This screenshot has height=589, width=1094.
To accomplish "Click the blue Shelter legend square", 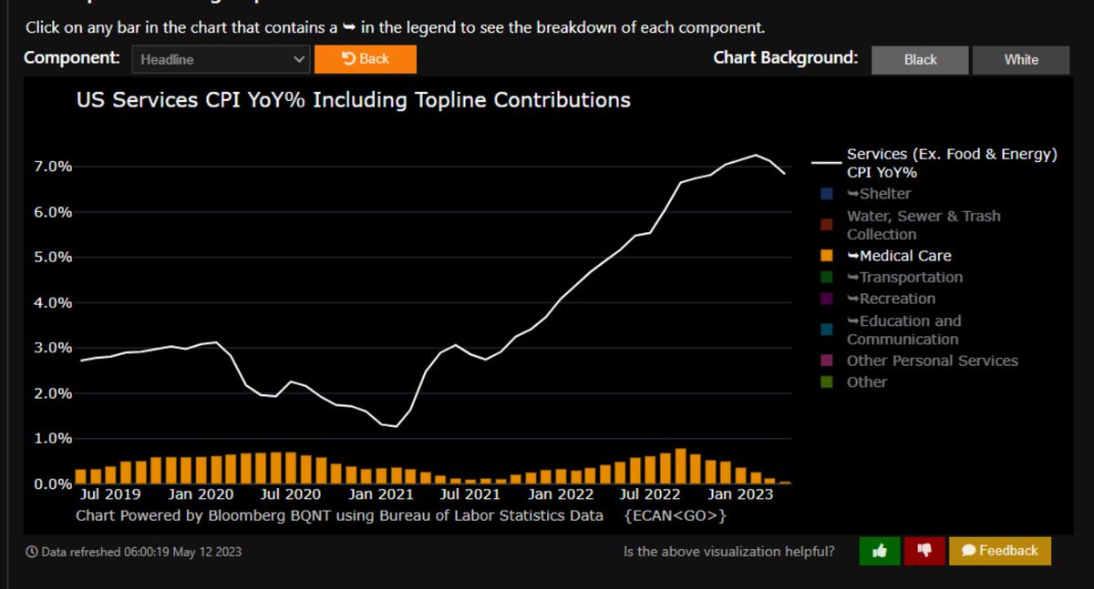I will point(828,193).
